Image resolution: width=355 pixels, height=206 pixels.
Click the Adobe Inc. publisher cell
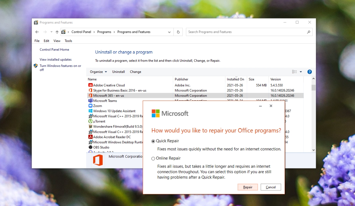(182, 85)
